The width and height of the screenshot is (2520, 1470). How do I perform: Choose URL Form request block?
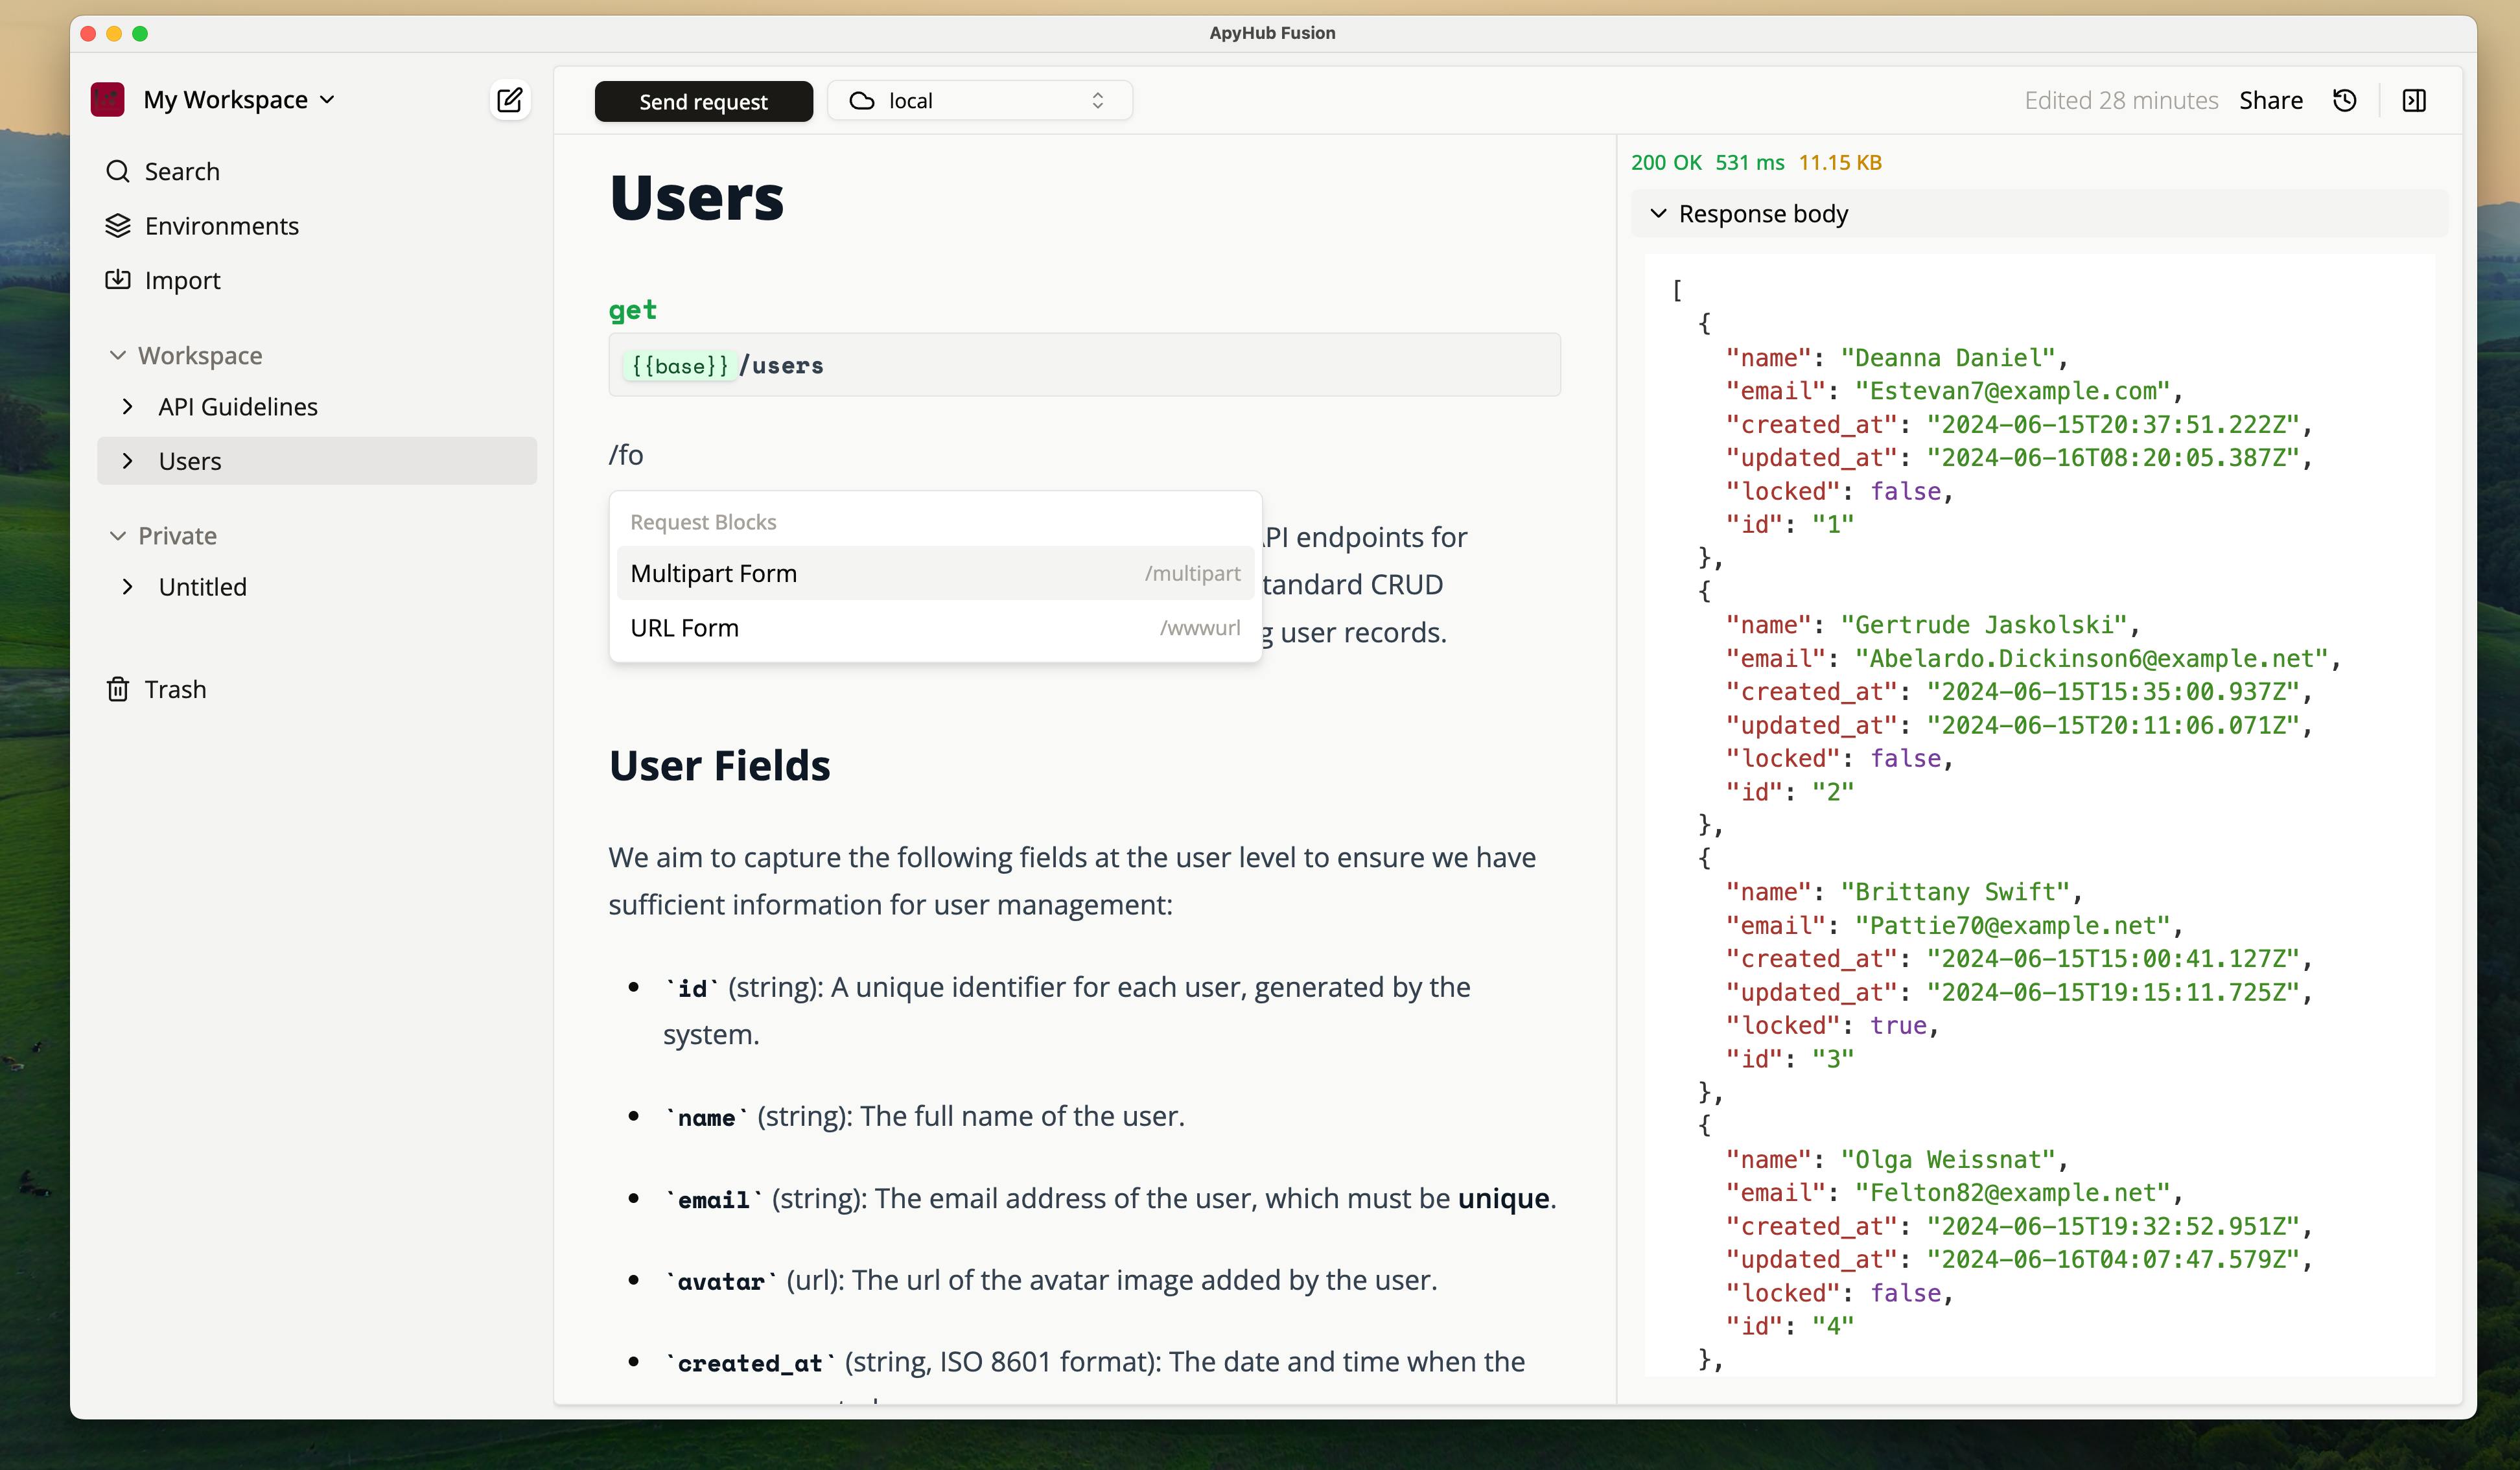click(x=935, y=628)
